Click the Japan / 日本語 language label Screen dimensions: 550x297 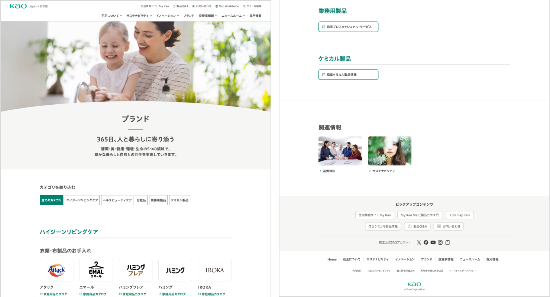point(39,6)
